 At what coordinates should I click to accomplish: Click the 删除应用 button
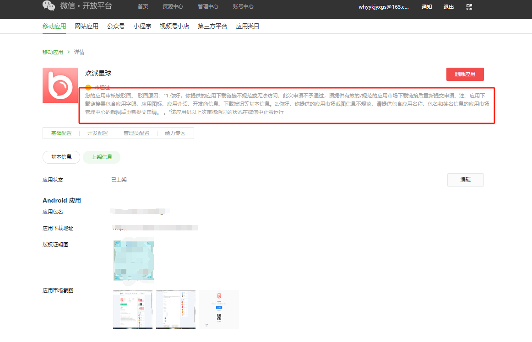pos(465,74)
